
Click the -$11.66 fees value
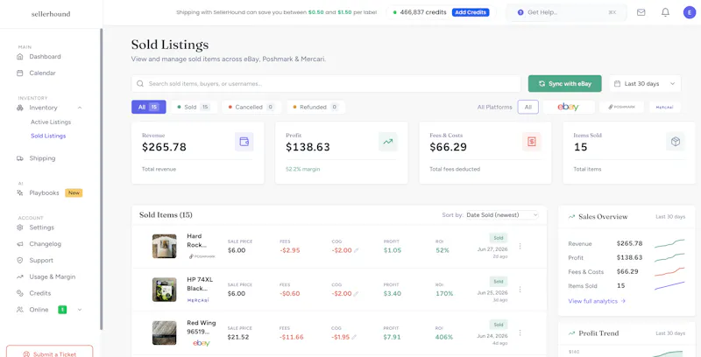(x=292, y=337)
